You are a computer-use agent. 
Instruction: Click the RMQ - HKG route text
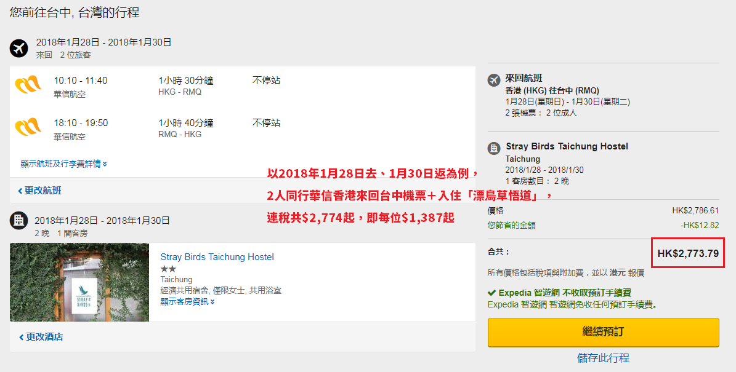(x=180, y=134)
